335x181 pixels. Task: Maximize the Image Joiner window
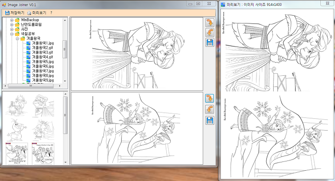(198, 3)
